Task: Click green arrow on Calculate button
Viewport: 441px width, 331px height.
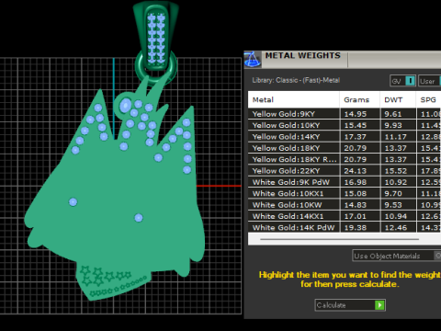Action: (x=379, y=305)
